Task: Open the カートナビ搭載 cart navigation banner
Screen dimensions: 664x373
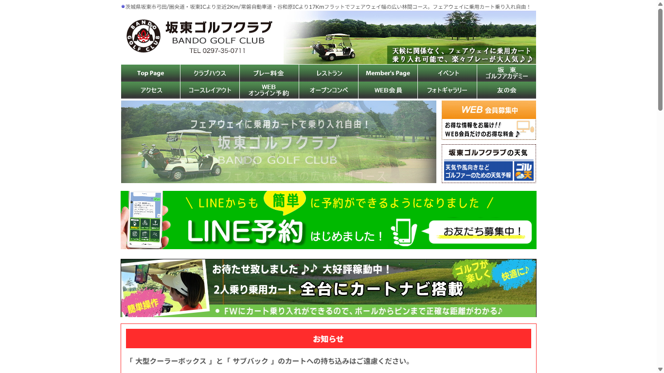Action: point(328,288)
